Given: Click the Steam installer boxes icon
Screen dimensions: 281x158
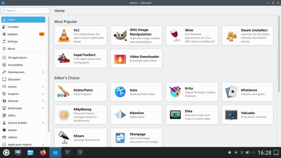Looking at the screenshot, I should [x=231, y=36].
